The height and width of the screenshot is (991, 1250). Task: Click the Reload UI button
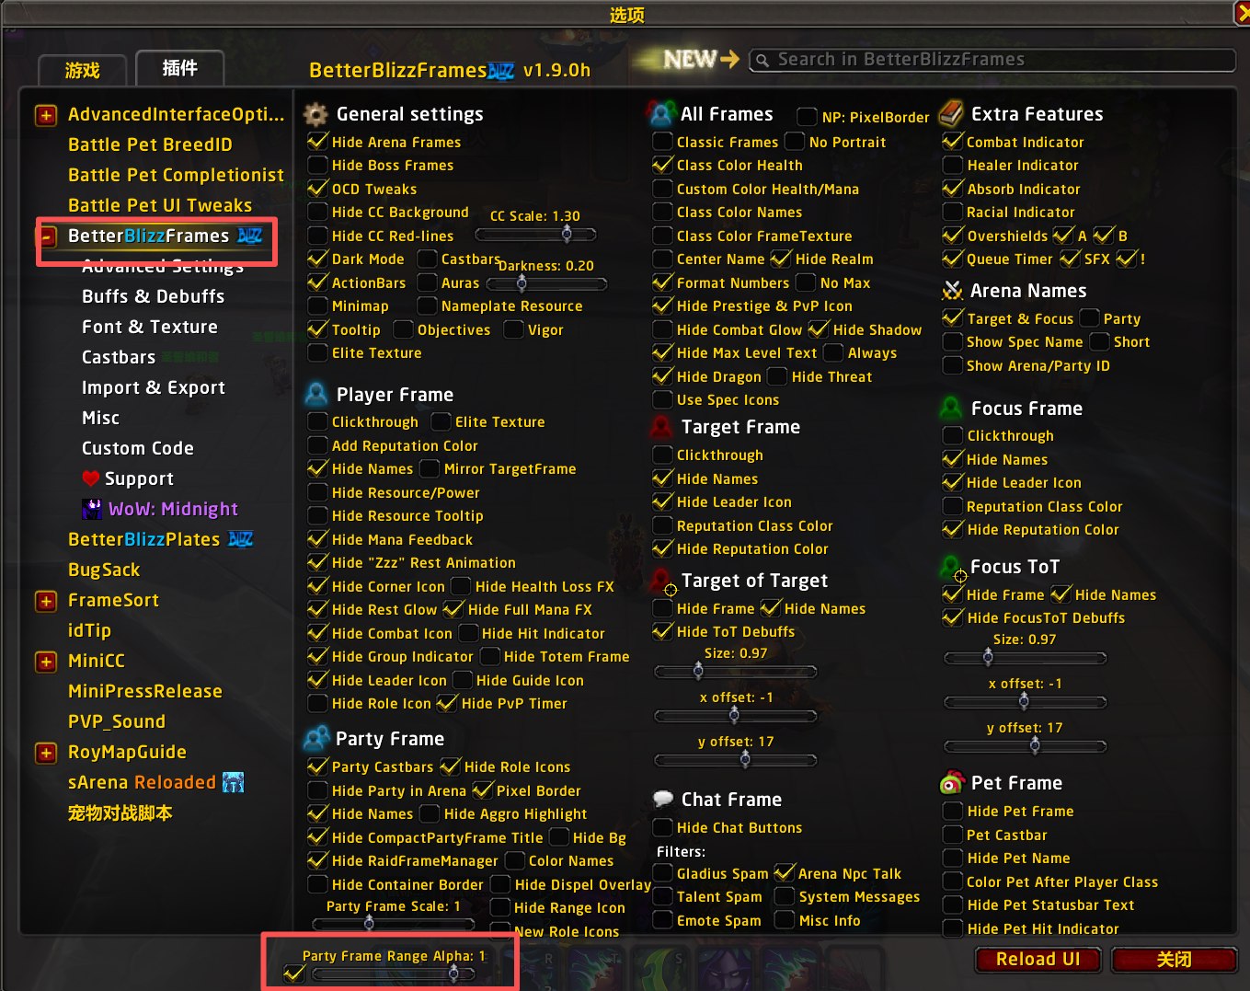tap(1038, 959)
